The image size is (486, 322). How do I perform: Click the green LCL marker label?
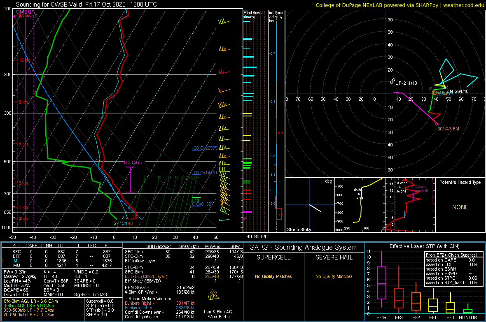tap(196, 201)
